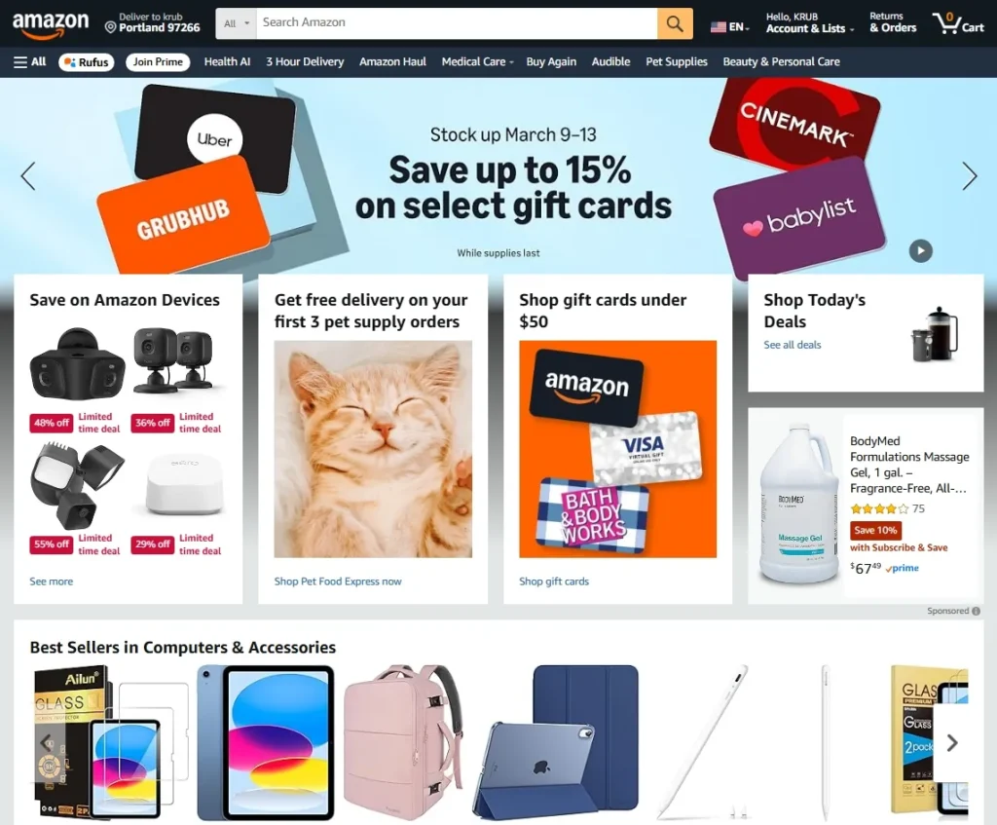Expand the search category All dropdown
This screenshot has width=997, height=825.
coord(236,23)
